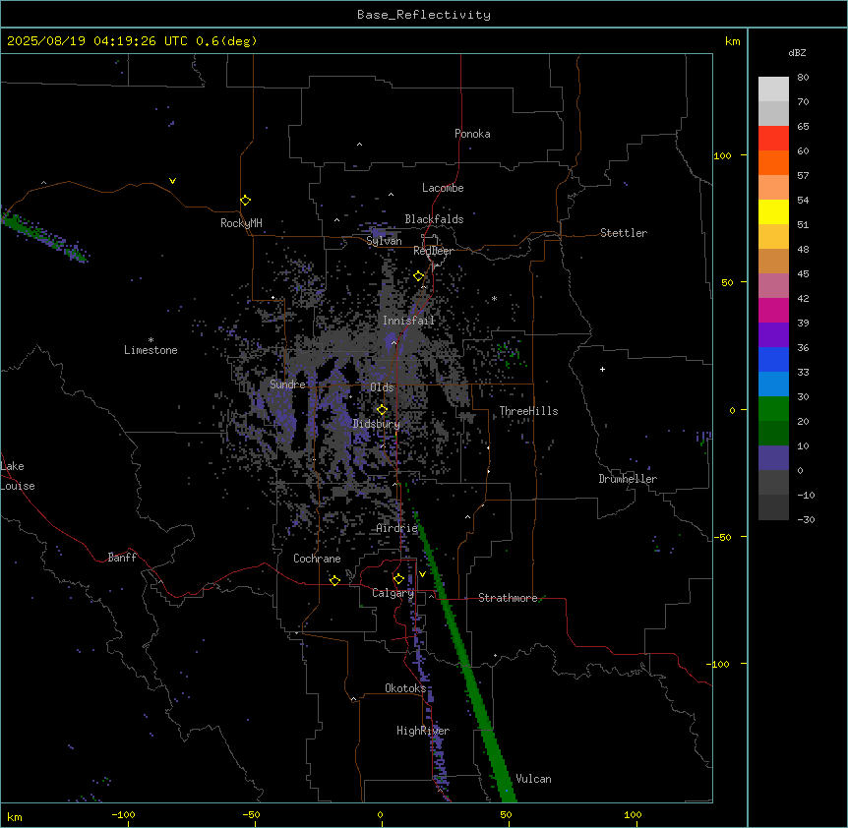Image resolution: width=848 pixels, height=828 pixels.
Task: Click the green 20-30 dBZ legend swatch
Action: pyautogui.click(x=773, y=409)
